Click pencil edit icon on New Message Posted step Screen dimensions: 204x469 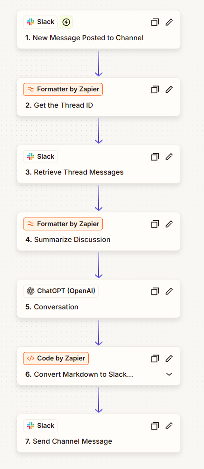coord(169,22)
